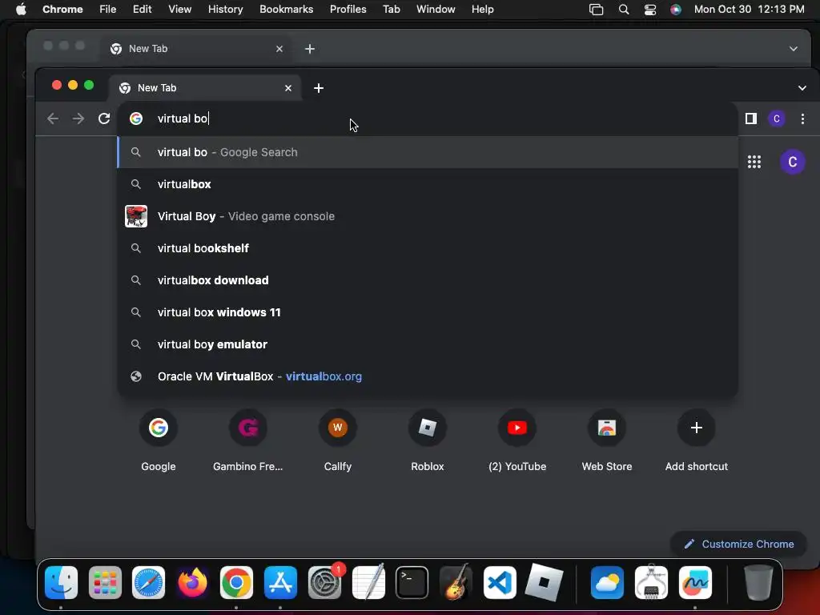Open the Callfy shortcut

(338, 440)
